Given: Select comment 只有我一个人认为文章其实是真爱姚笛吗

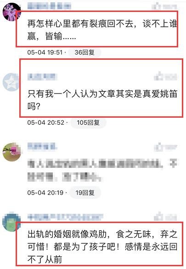Looking at the screenshot, I should click(x=102, y=100).
